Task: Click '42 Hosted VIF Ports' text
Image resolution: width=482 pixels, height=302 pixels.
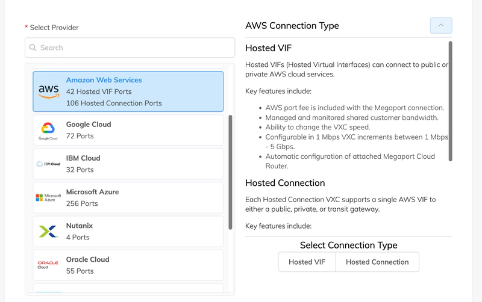Action: tap(99, 91)
